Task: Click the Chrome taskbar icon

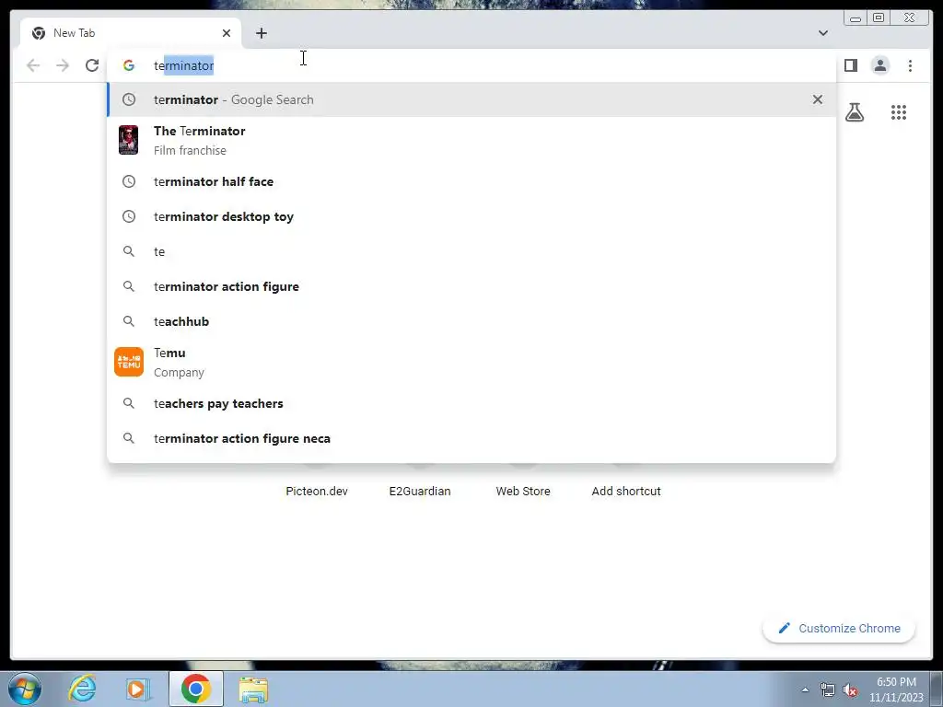Action: click(195, 689)
